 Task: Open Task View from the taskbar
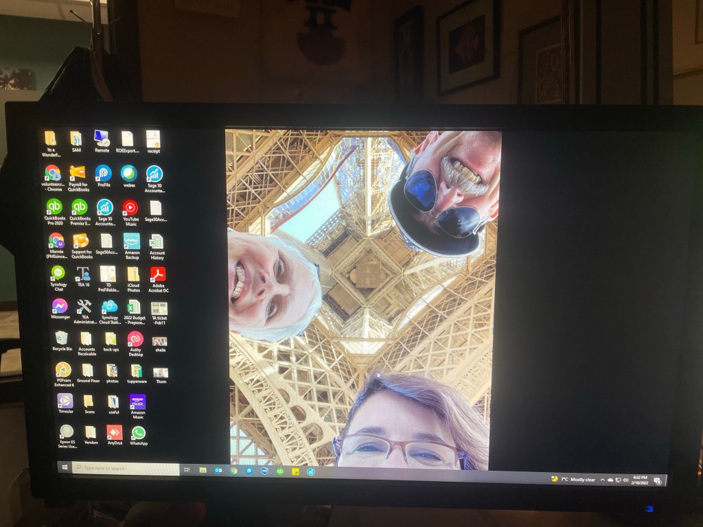pos(187,469)
